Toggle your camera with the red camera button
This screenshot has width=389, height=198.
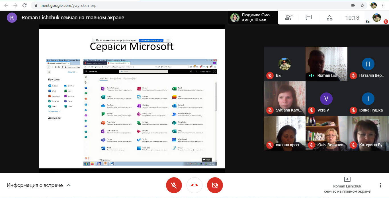point(215,185)
